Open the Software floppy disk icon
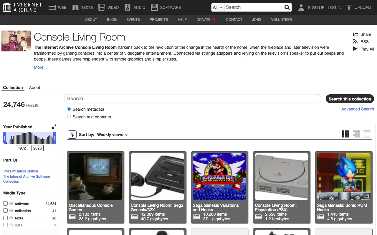 pyautogui.click(x=154, y=7)
